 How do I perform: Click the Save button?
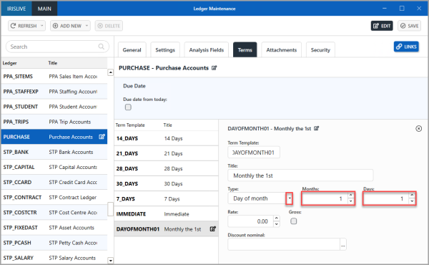tap(409, 26)
